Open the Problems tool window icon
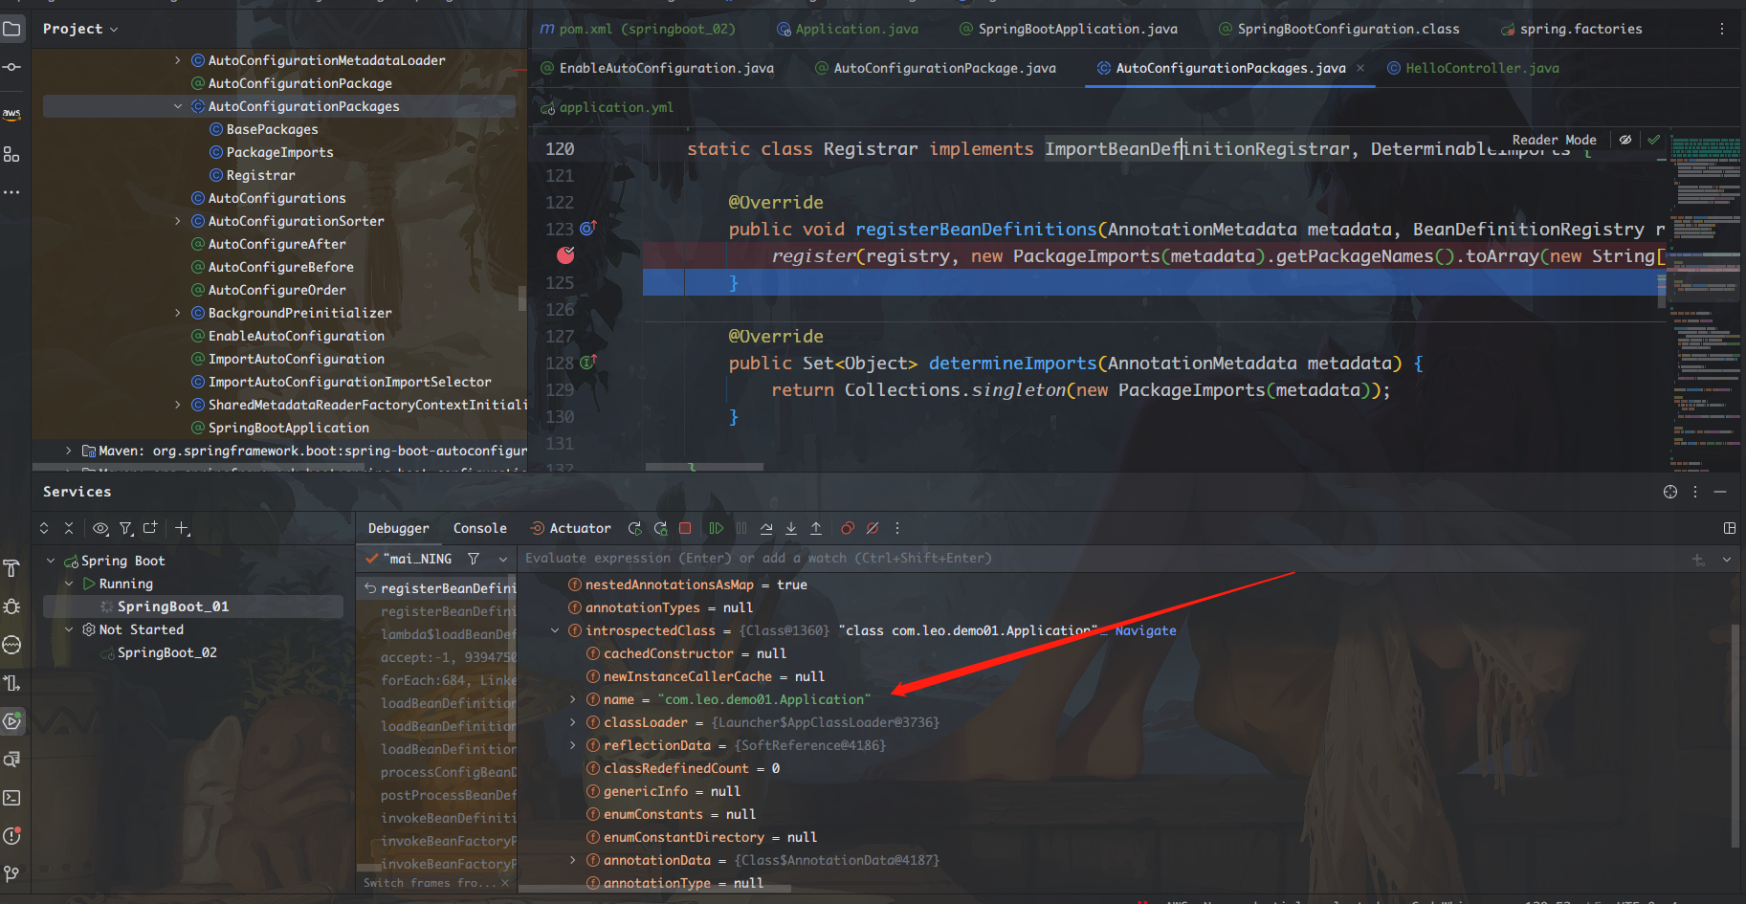The width and height of the screenshot is (1746, 904). pyautogui.click(x=11, y=836)
